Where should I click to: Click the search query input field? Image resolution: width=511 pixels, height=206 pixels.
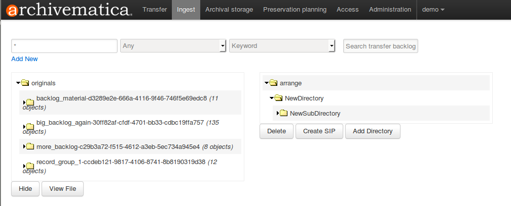(64, 46)
